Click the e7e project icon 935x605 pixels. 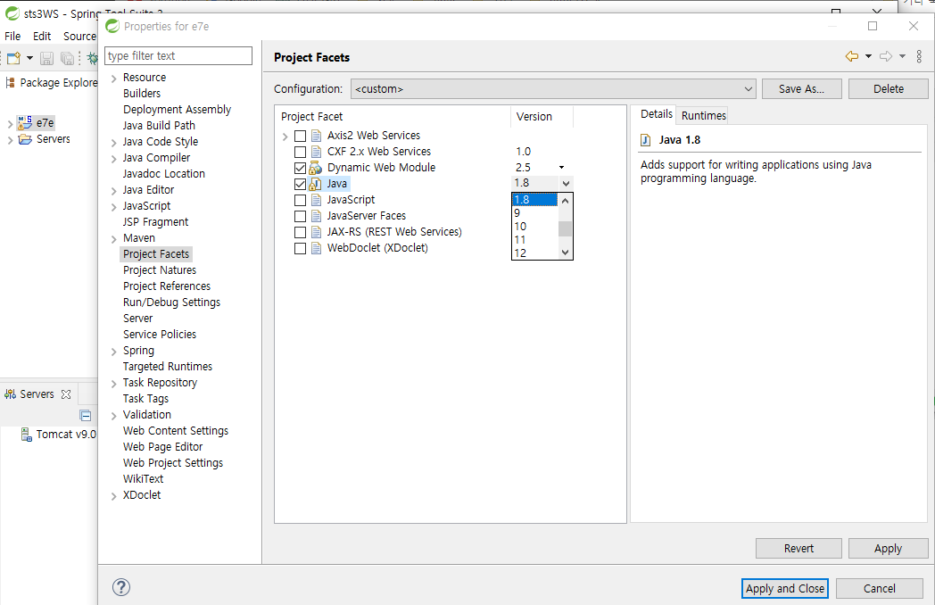click(24, 123)
